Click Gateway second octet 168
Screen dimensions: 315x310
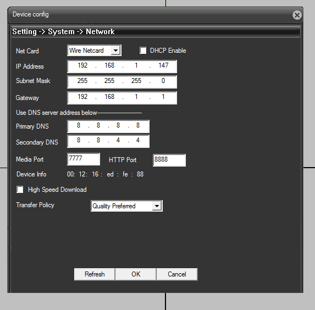[x=109, y=97]
